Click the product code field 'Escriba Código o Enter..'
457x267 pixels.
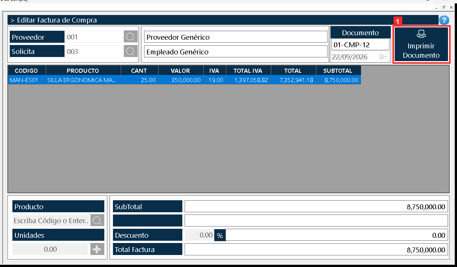[x=51, y=220]
